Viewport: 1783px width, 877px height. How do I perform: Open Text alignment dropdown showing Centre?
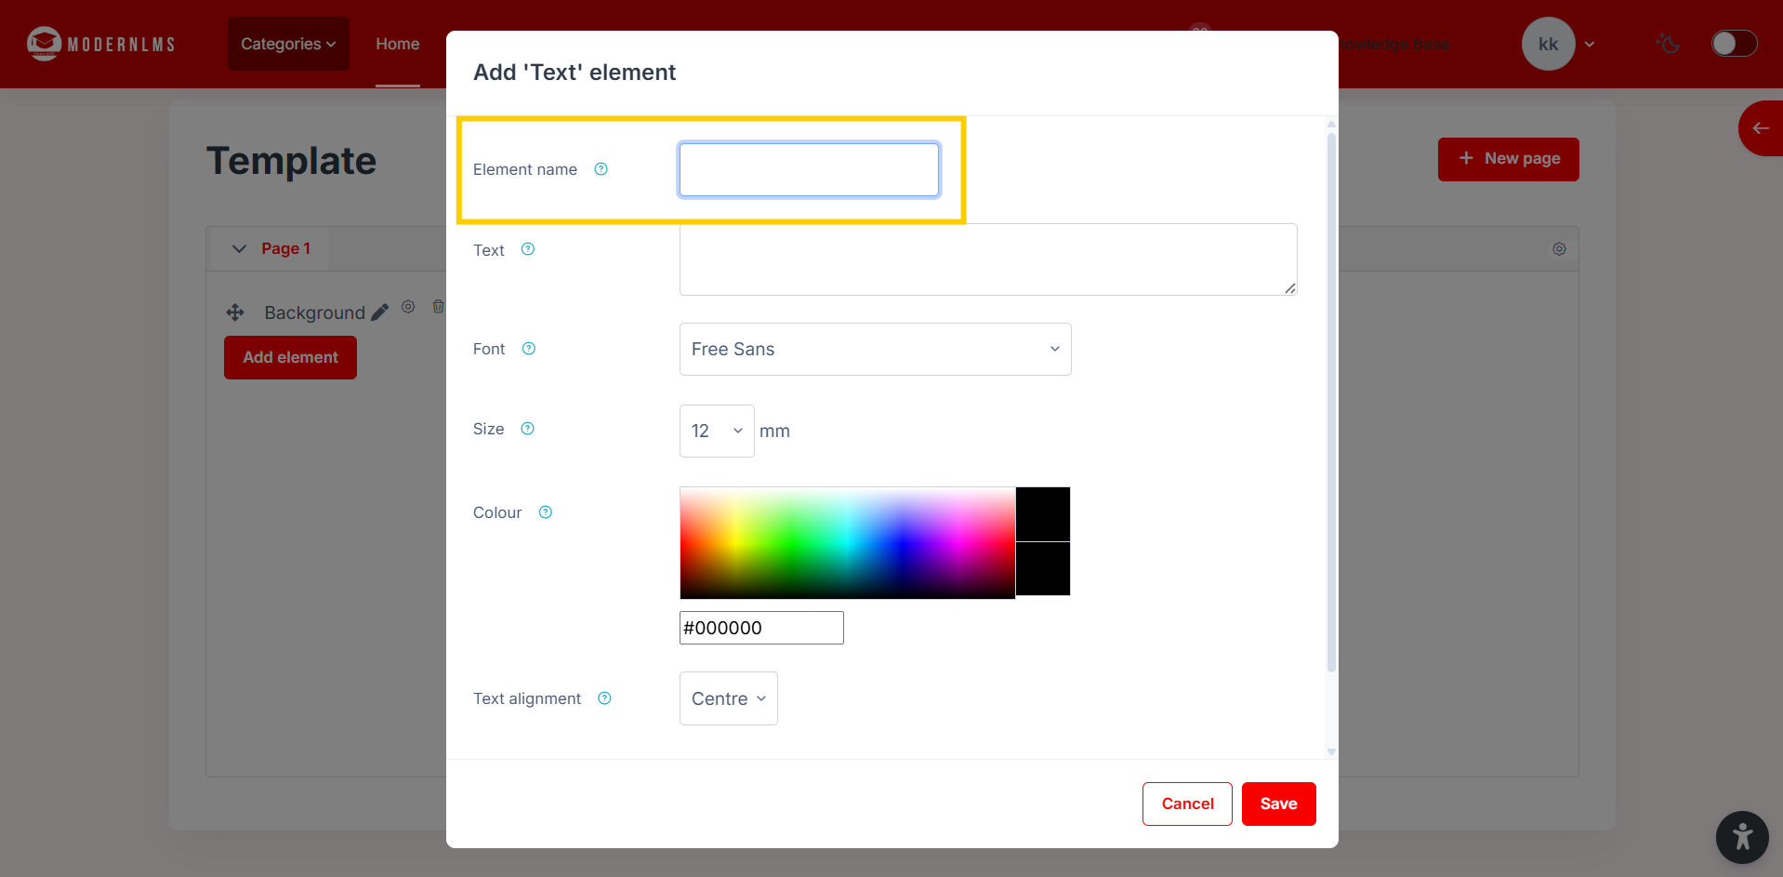(729, 698)
